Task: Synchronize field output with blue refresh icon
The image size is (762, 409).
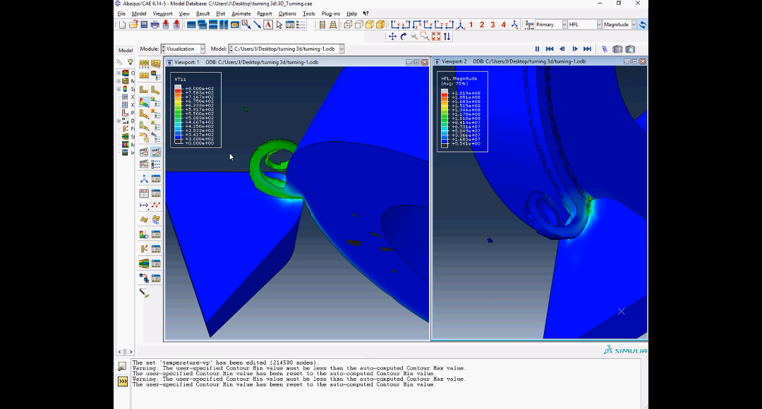Action: (x=643, y=24)
